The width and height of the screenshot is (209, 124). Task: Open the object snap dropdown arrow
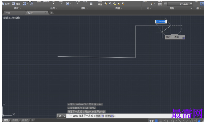(195, 121)
